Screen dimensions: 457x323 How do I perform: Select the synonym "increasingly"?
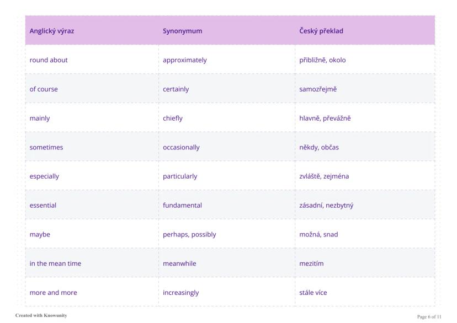tap(180, 293)
